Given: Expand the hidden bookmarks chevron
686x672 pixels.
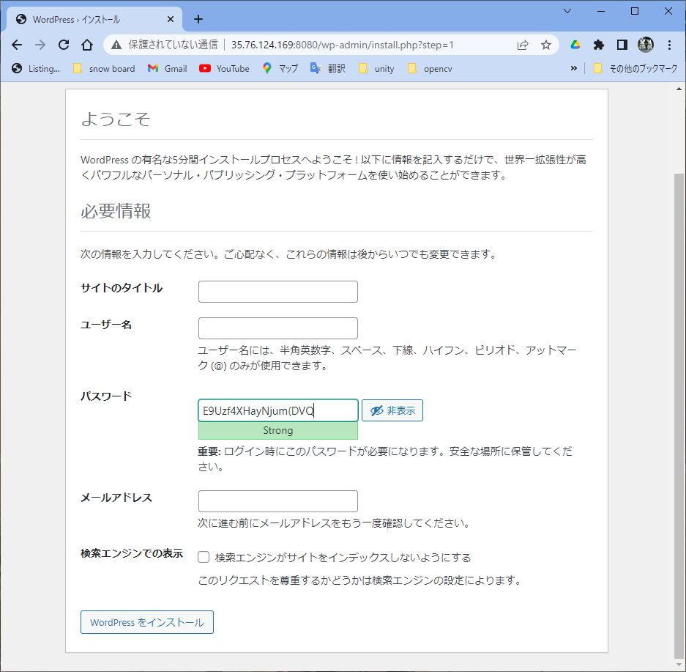Looking at the screenshot, I should coord(573,69).
